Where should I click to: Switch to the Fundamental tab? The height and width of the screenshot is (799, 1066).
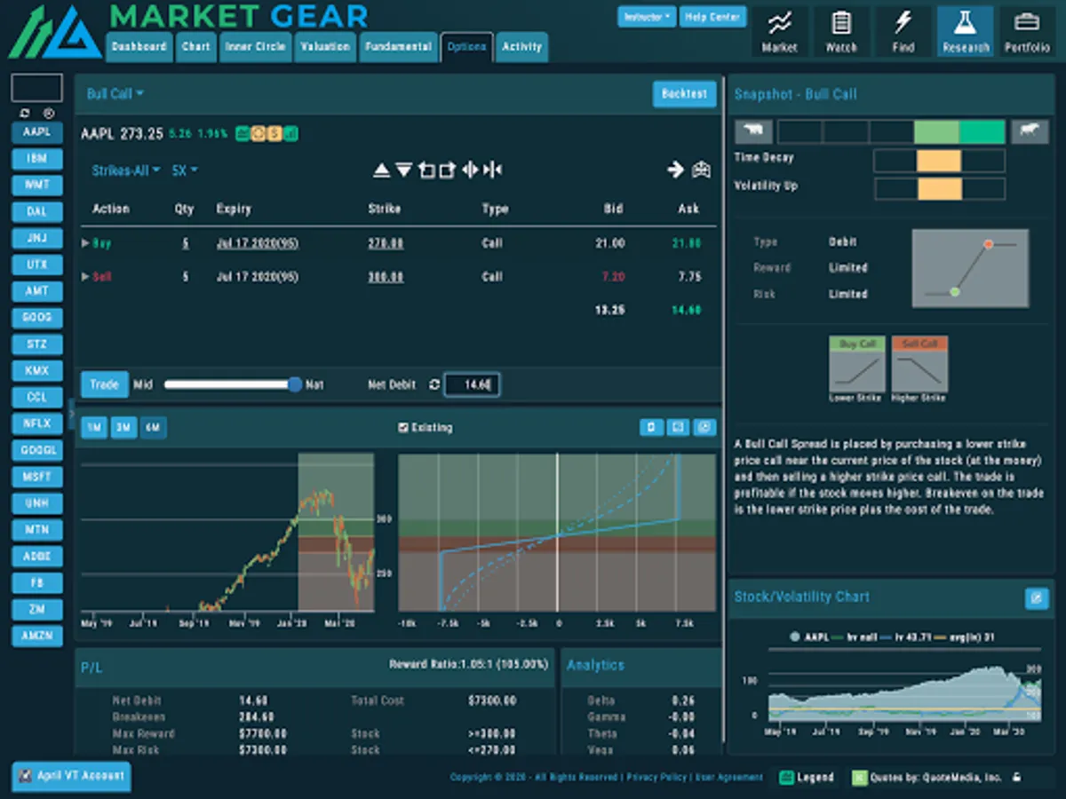coord(398,47)
